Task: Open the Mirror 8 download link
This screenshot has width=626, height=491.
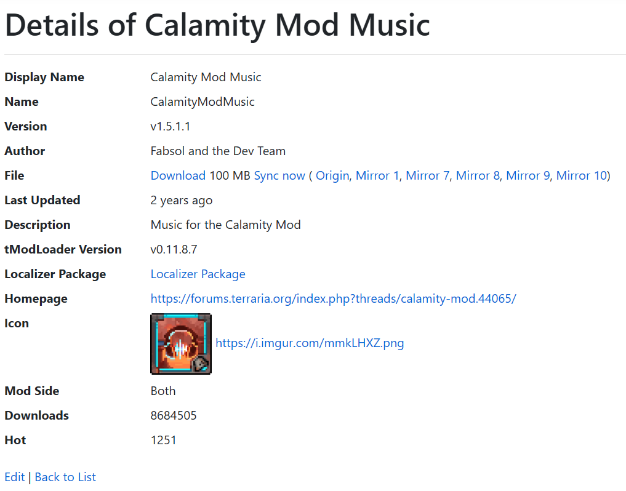Action: click(x=478, y=176)
